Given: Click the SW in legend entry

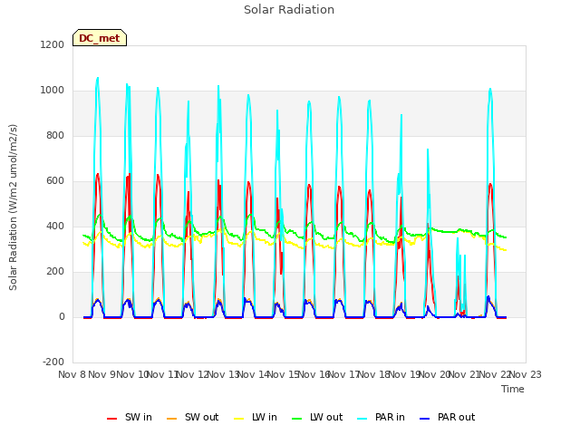Looking at the screenshot, I should click(130, 417).
